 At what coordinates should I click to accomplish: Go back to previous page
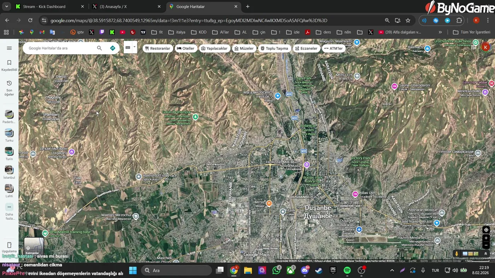(x=7, y=20)
